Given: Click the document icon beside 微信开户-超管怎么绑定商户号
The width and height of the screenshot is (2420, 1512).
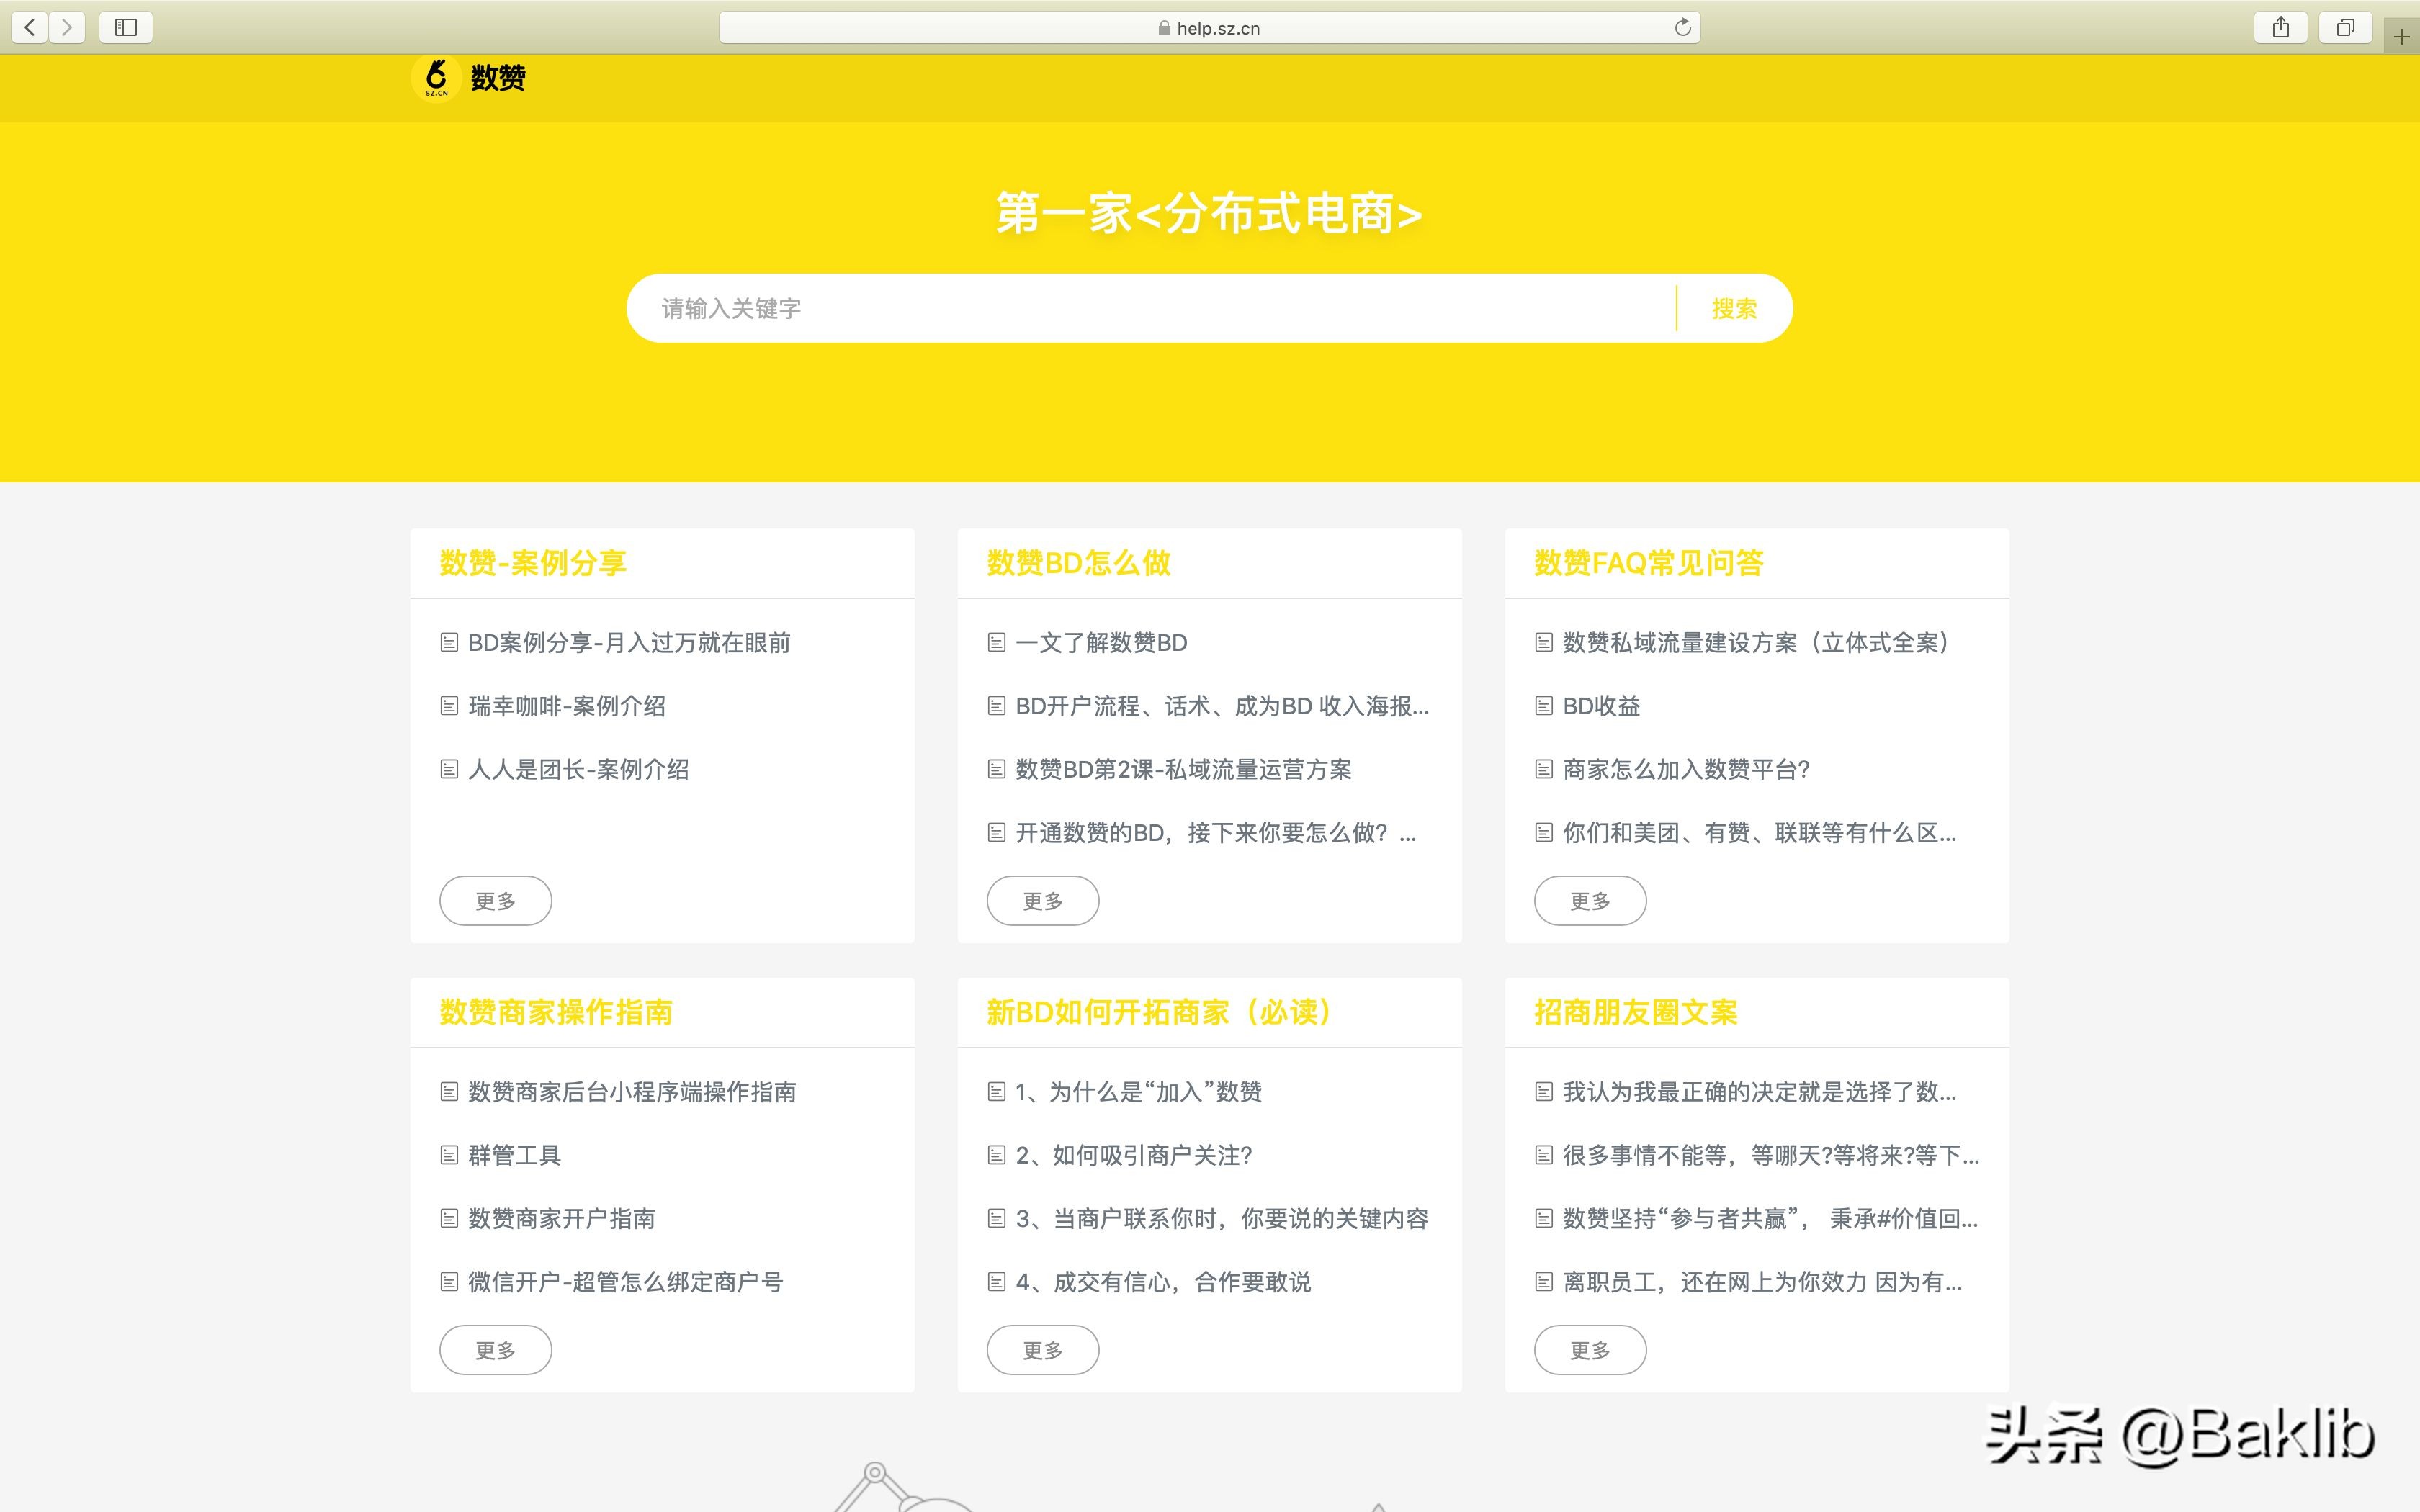Looking at the screenshot, I should (x=449, y=1282).
